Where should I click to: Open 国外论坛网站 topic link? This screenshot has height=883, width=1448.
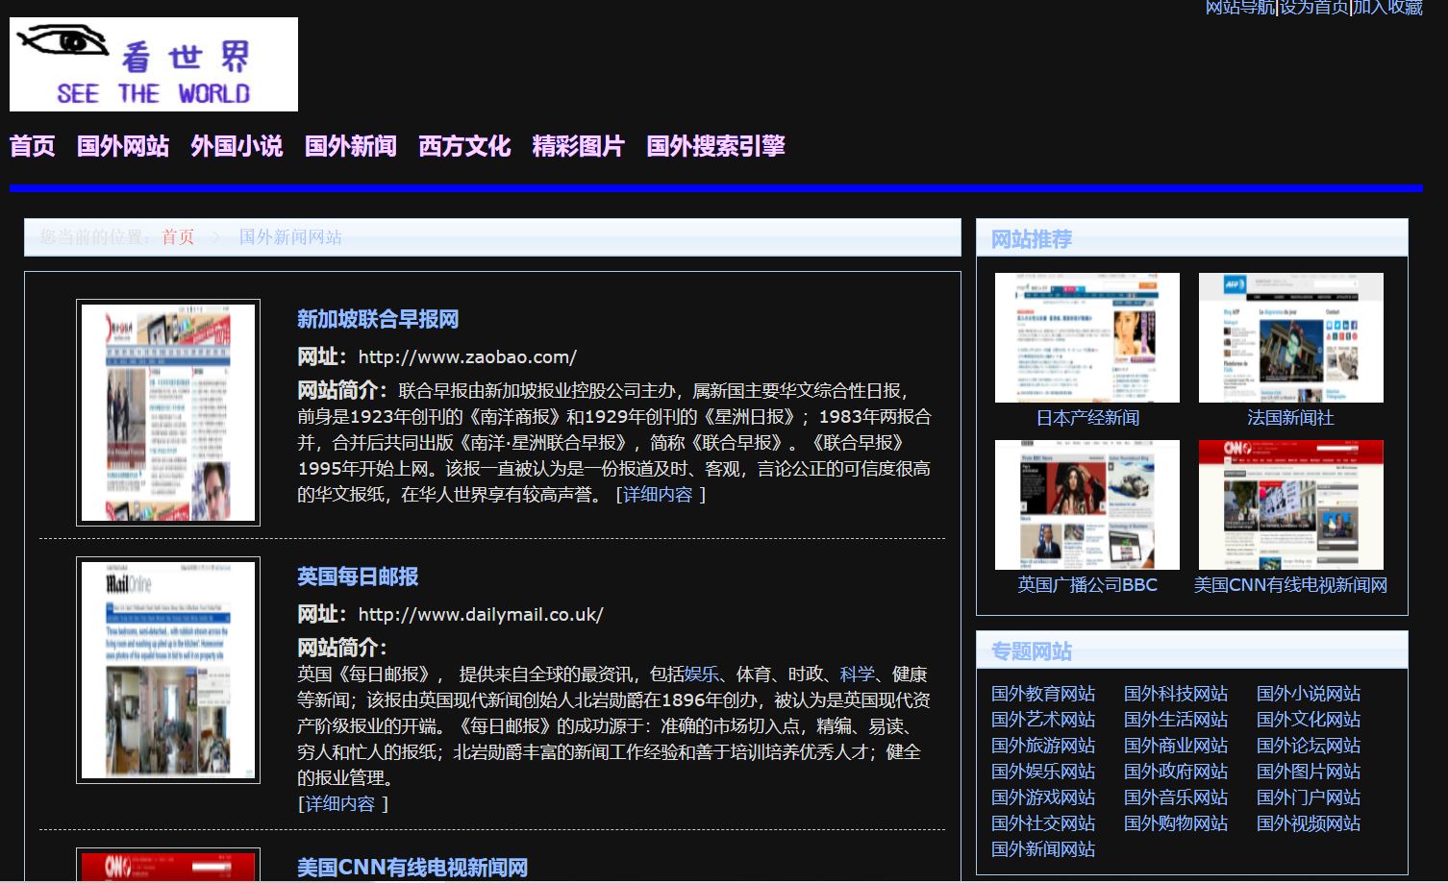tap(1309, 746)
